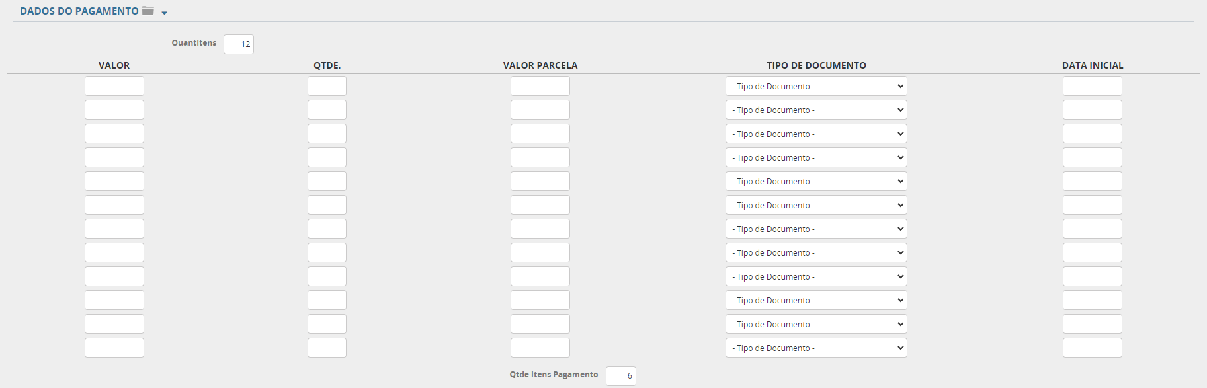The height and width of the screenshot is (388, 1207).
Task: Click the folder icon beside Dados do Pagamento
Action: pyautogui.click(x=147, y=11)
